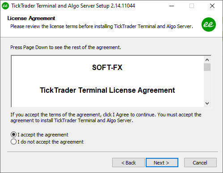Viewport: 223px width, 173px height.
Task: Click the "License Agreement" page title
Action: [31, 18]
